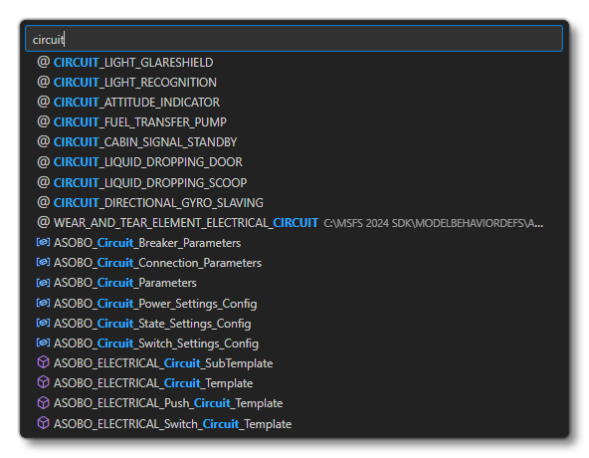Click variable icon beside ASOBO_Circuit_Parameters
Viewport: 589px width, 458px height.
[43, 282]
